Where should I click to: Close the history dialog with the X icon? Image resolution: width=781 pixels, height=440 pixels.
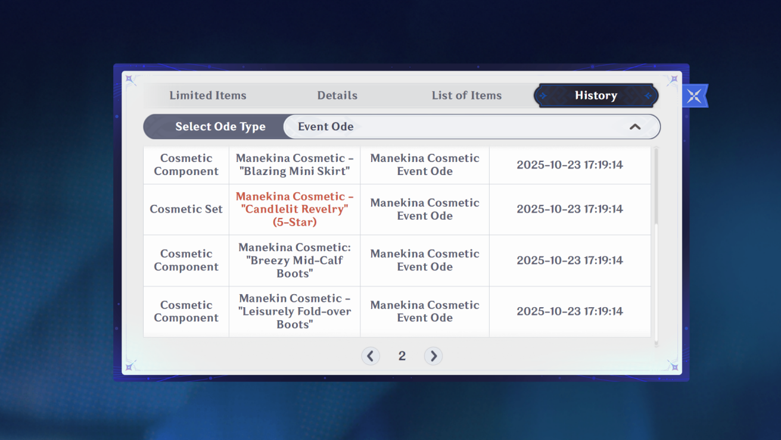coord(694,96)
